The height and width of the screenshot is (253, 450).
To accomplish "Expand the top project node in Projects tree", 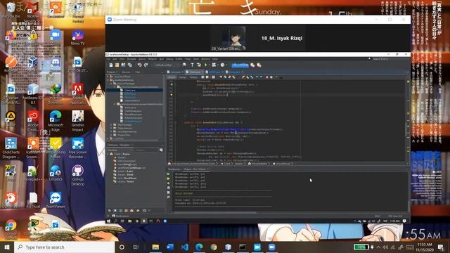I will [x=108, y=77].
